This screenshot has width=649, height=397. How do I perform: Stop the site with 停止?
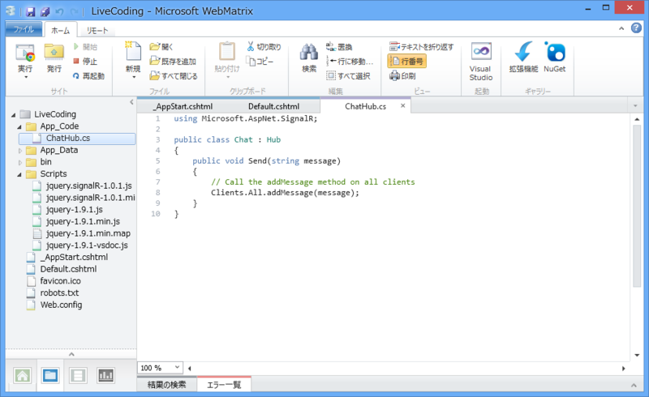pyautogui.click(x=85, y=62)
